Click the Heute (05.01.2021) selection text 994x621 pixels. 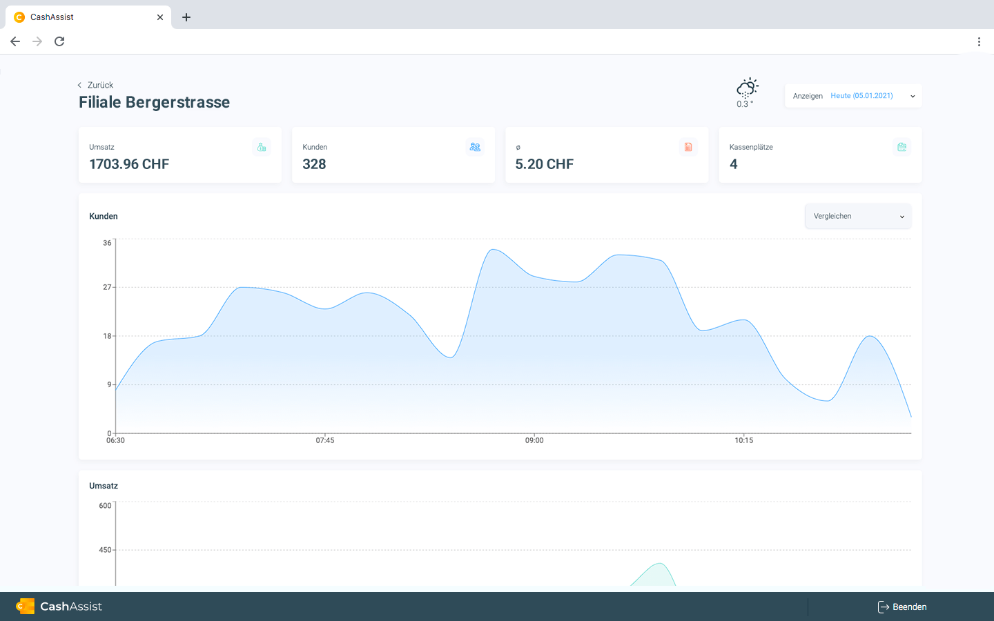click(x=861, y=96)
